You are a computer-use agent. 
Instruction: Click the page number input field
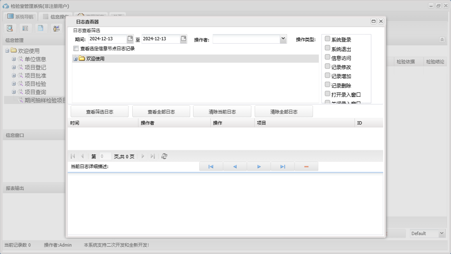tap(105, 156)
